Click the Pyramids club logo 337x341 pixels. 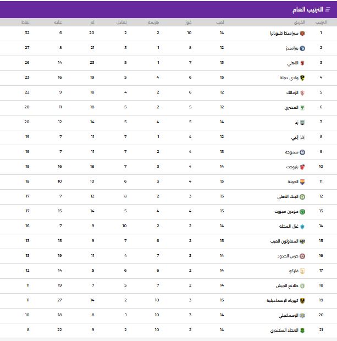(x=302, y=48)
